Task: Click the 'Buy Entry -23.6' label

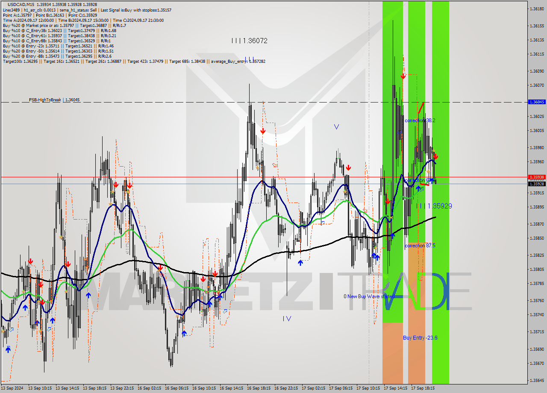Action: pos(420,337)
